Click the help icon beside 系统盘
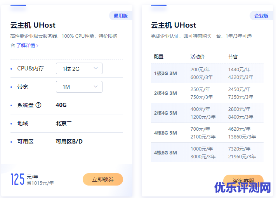This screenshot has width=276, height=198. [x=38, y=105]
